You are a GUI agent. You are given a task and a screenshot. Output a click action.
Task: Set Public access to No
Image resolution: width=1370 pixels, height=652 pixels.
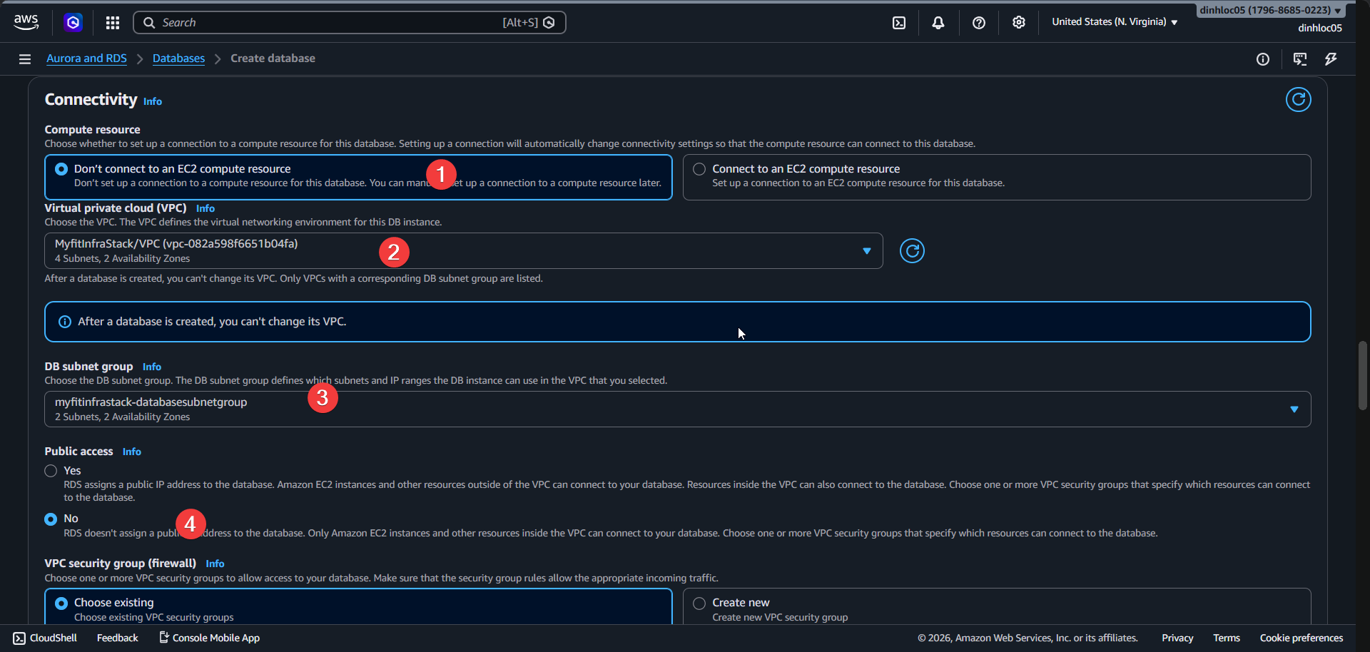(x=51, y=519)
